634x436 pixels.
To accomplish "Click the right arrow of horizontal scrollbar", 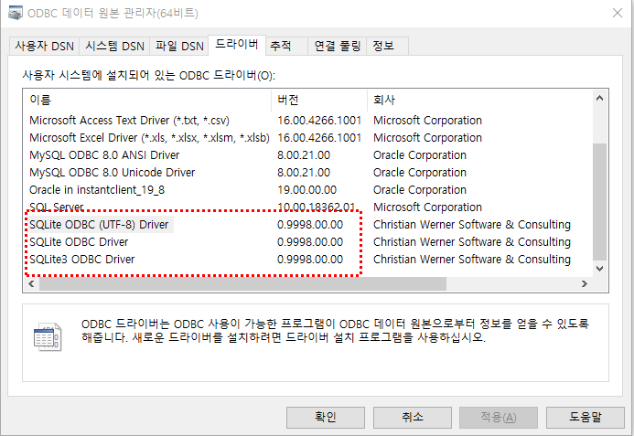I will pos(585,283).
